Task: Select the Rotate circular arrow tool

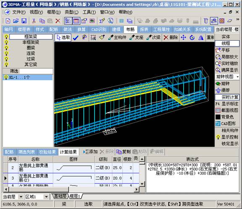Action: (x=192, y=37)
